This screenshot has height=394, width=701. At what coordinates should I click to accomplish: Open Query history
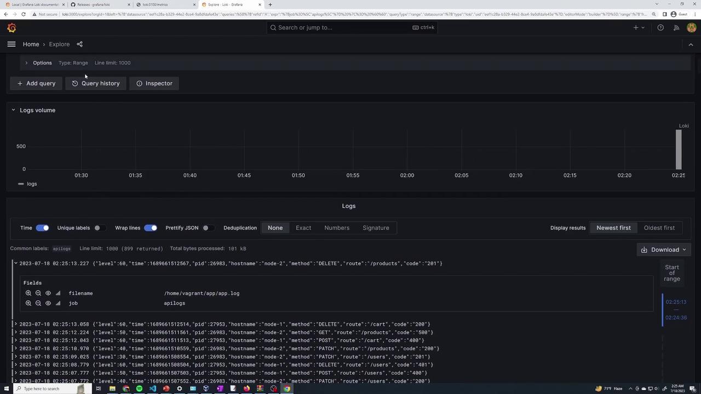[x=96, y=83]
